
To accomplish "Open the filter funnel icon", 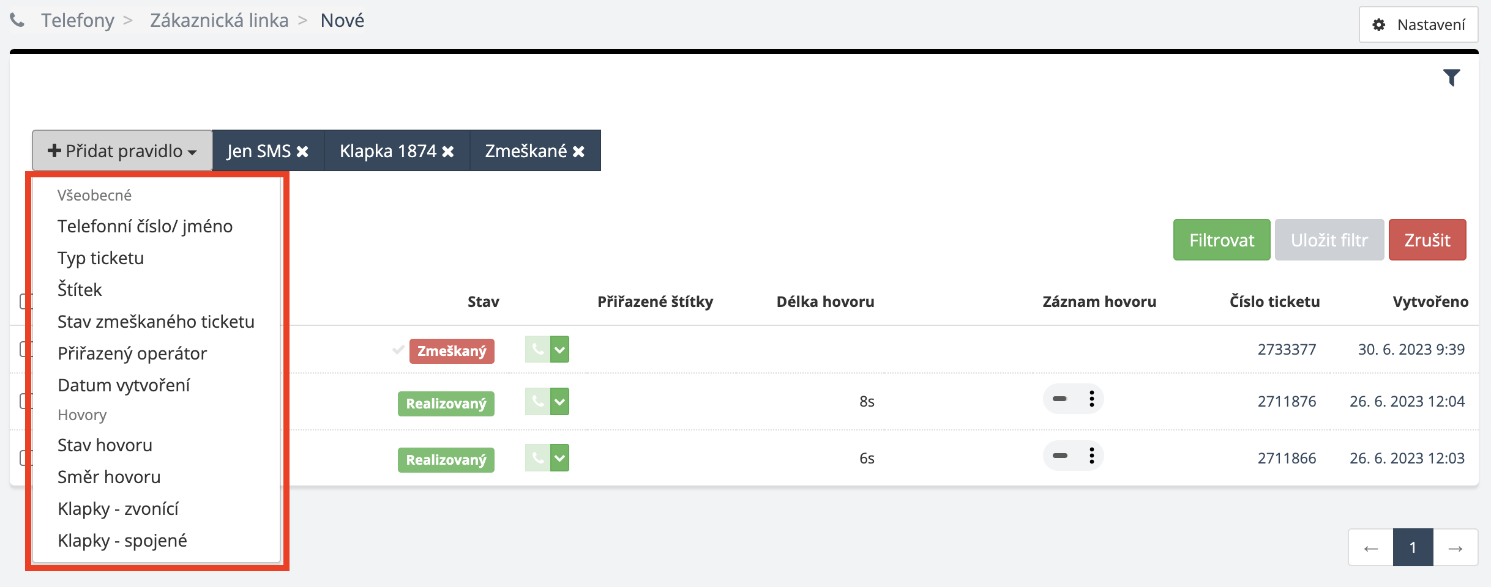I will tap(1451, 78).
